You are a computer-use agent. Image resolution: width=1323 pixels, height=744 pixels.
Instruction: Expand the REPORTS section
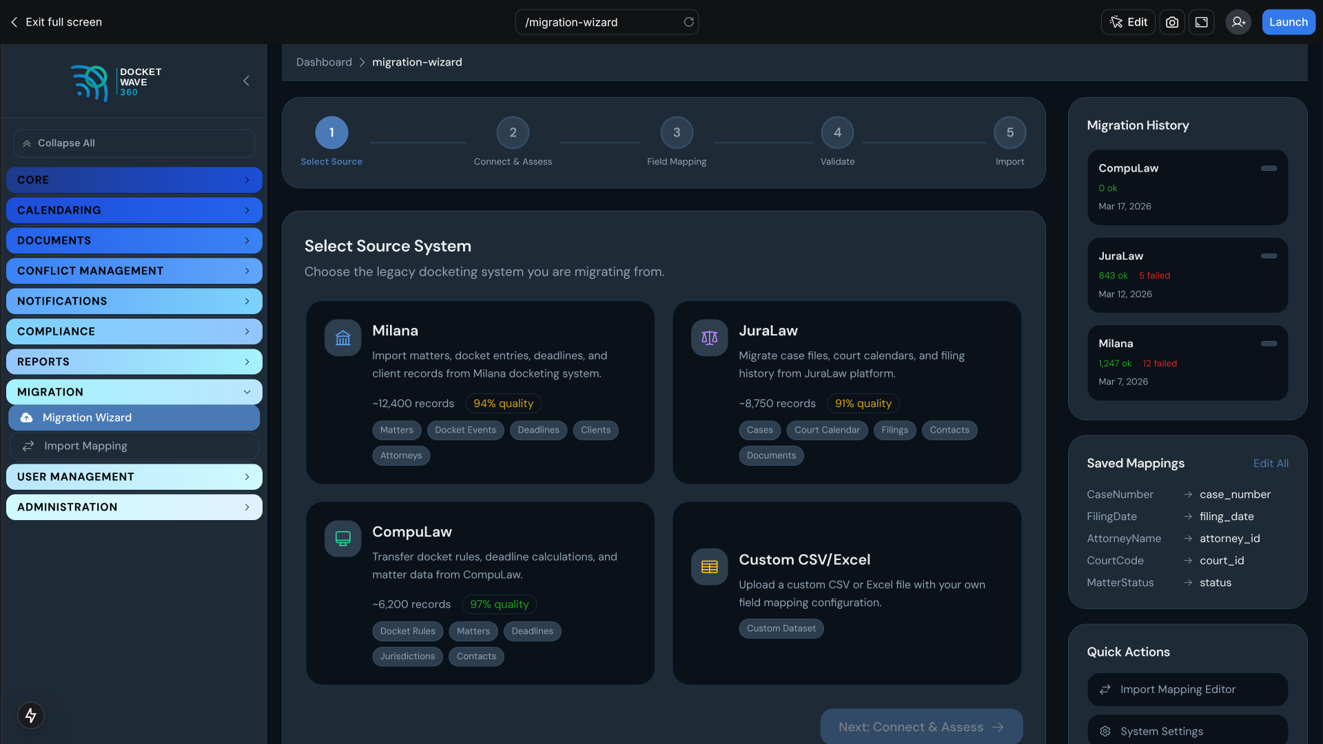click(134, 362)
